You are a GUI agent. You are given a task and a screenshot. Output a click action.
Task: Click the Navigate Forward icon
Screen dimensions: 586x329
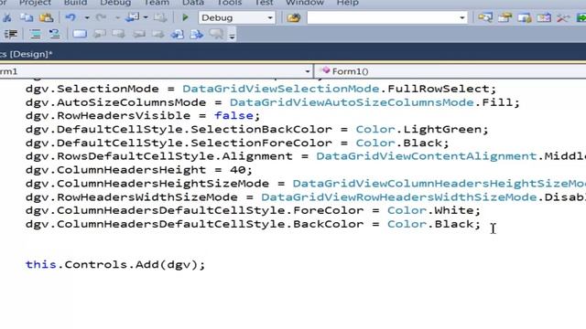tap(160, 17)
